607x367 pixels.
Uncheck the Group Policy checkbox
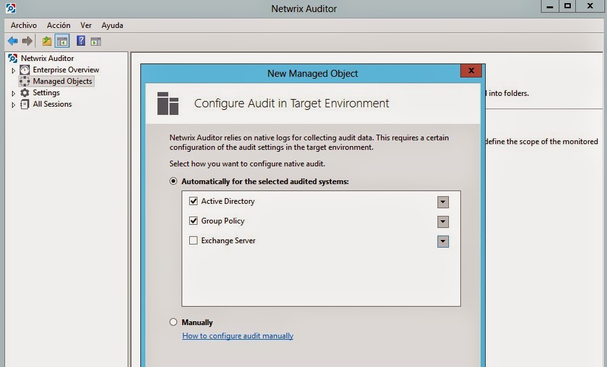click(194, 221)
